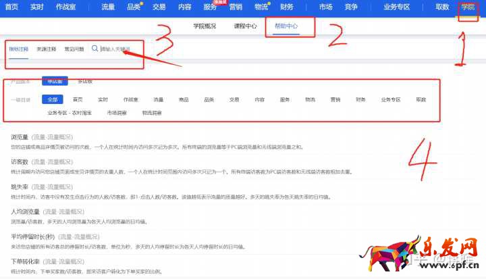
Task: Select 学院 in the top navigation
Action: tap(468, 7)
